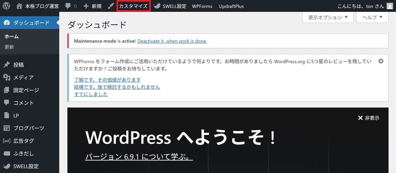Click the WordPress logo icon
Viewport: 396px width, 173px height.
pos(7,6)
